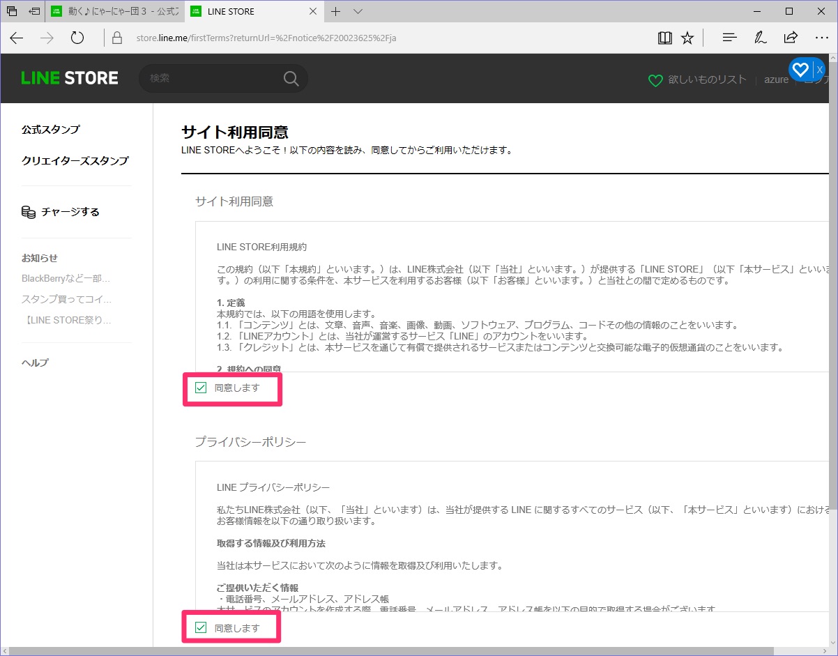Open the Edge more actions menu
Screen dimensions: 838x656
(821, 38)
